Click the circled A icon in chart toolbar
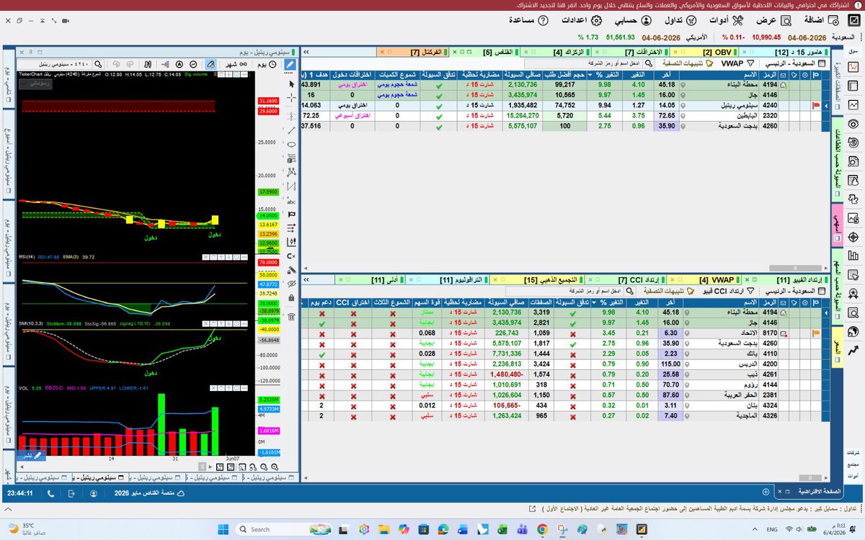Viewport: 865px width, 540px height. click(x=179, y=65)
